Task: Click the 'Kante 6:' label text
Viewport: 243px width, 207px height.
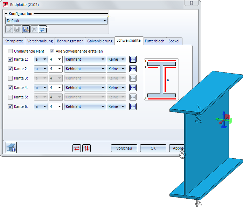Action: click(x=21, y=106)
